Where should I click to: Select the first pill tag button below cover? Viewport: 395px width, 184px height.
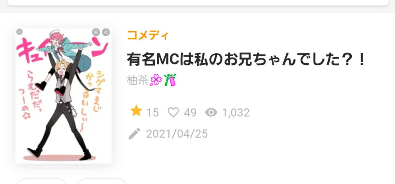42,181
